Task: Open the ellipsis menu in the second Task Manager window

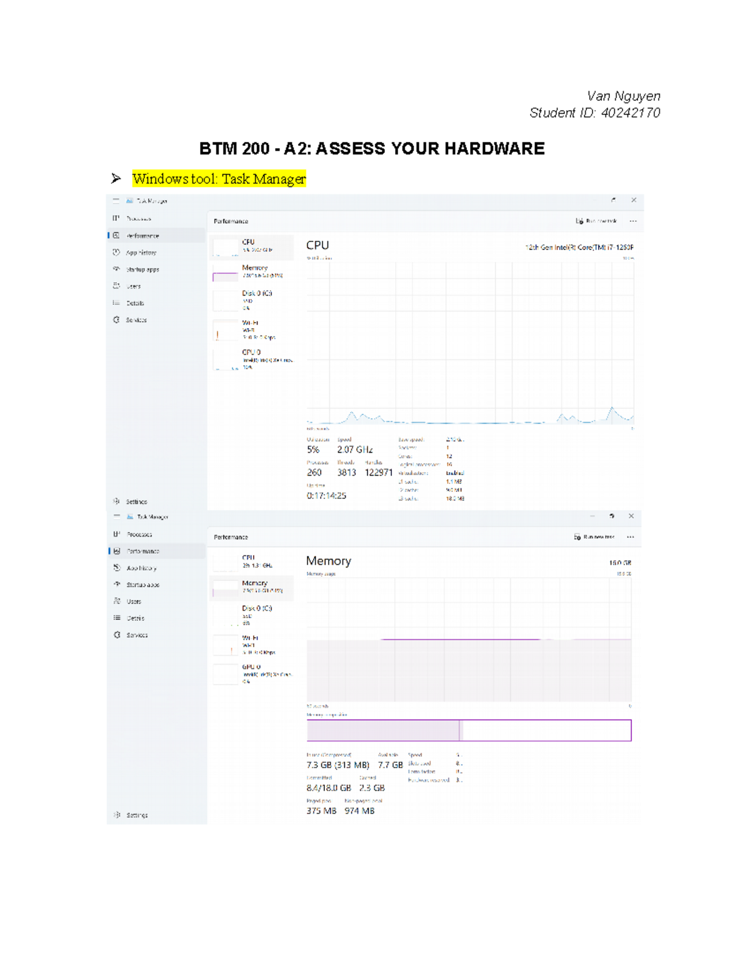Action: coord(629,536)
